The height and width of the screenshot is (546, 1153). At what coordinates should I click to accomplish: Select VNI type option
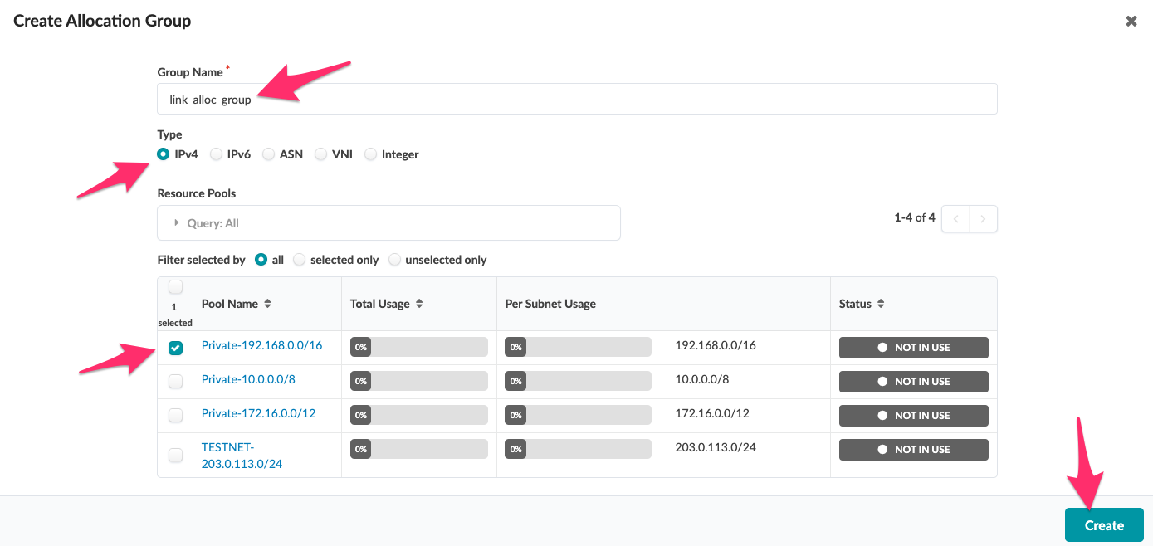click(320, 154)
